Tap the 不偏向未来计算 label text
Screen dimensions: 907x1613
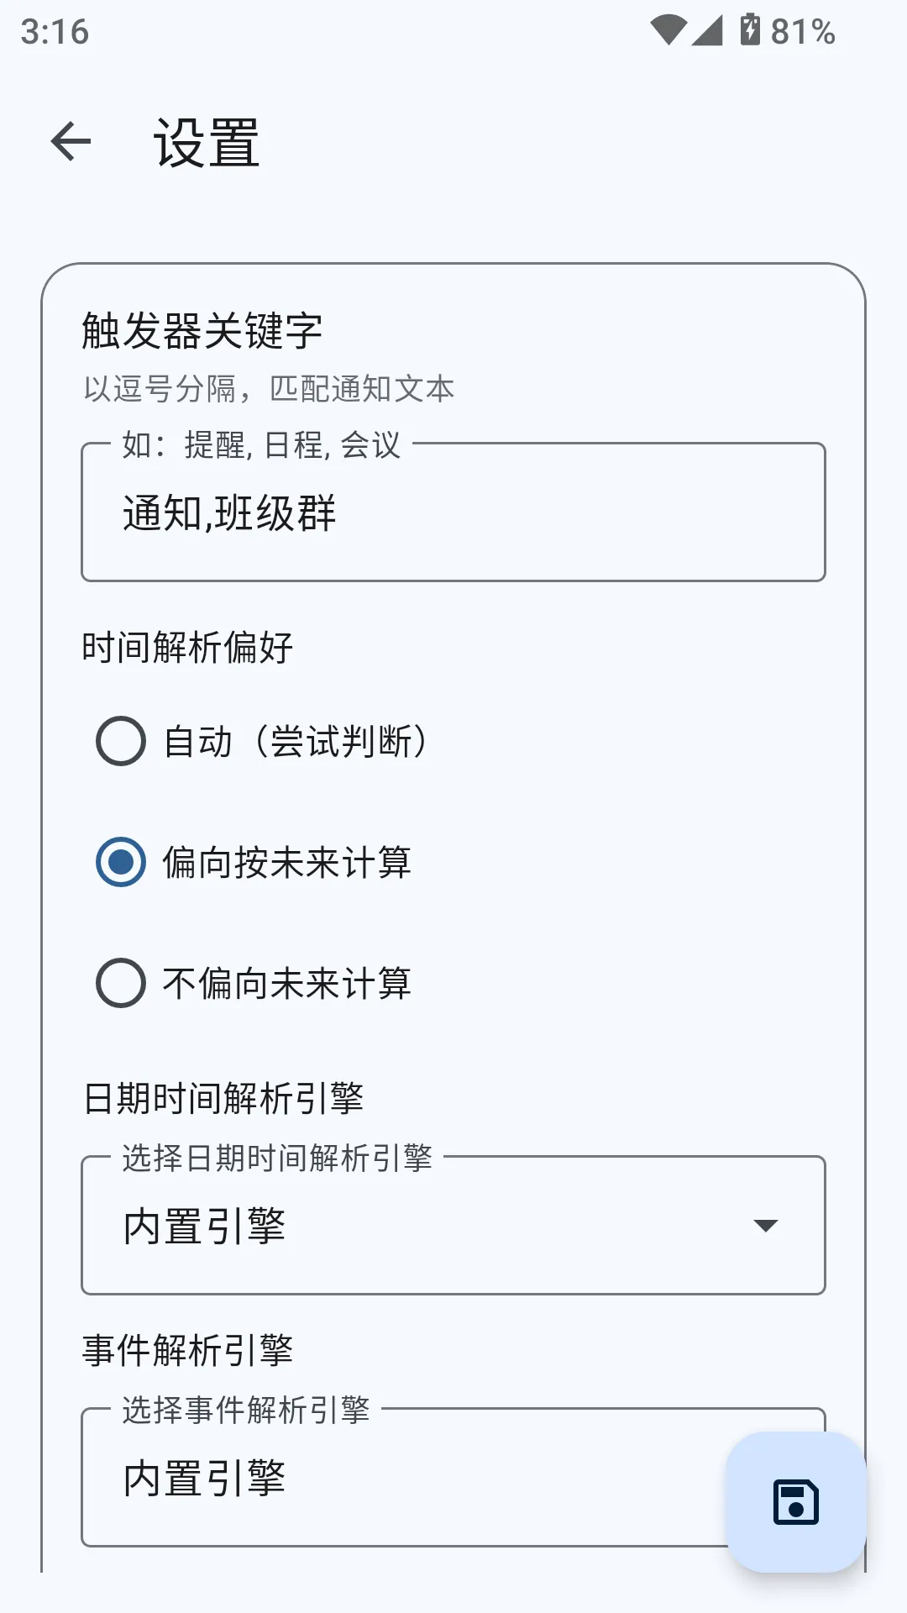[x=286, y=984]
